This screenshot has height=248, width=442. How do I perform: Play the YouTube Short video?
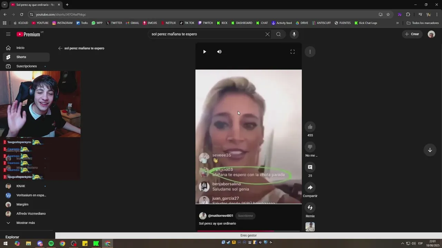[204, 52]
